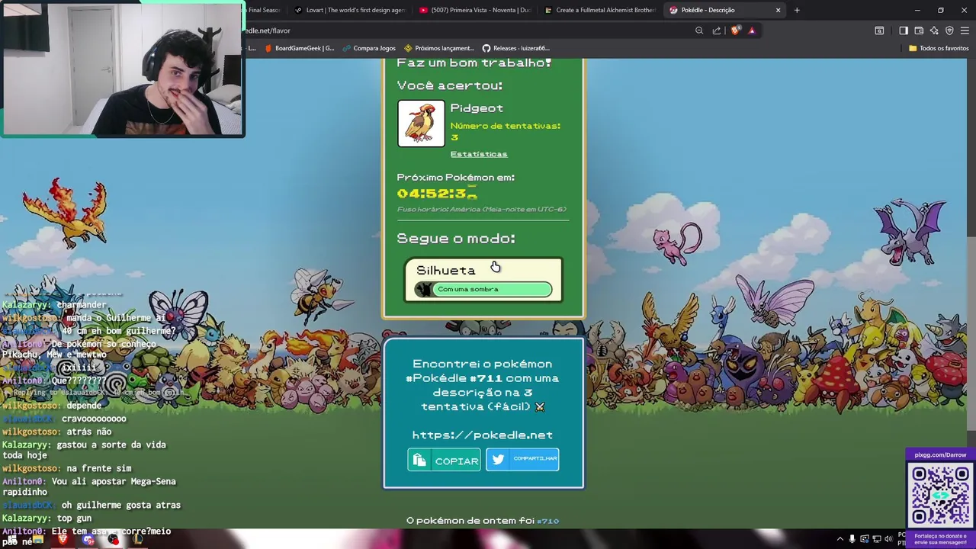976x549 pixels.
Task: Click the Próximo Pokémon em label
Action: coord(455,177)
